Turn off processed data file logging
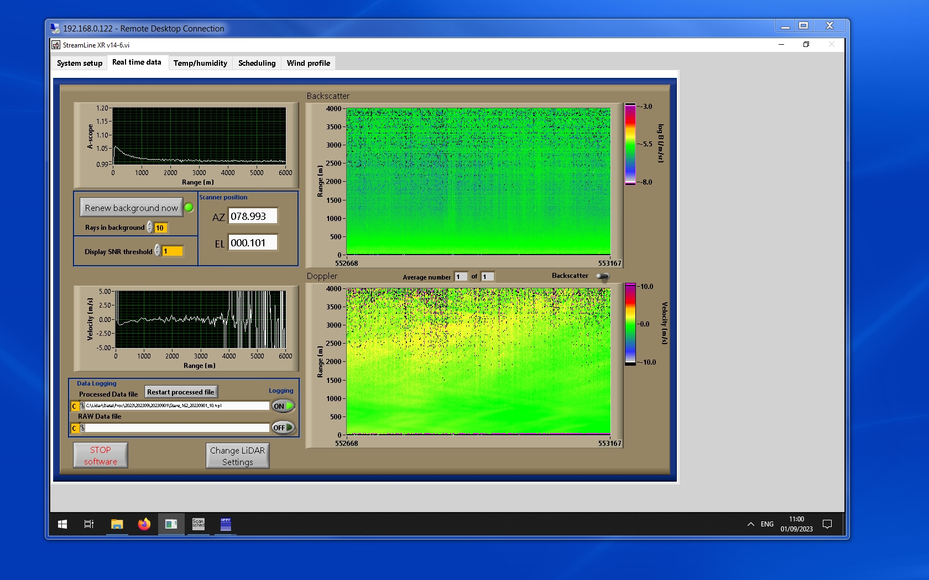Screen dimensions: 929x580 (x=283, y=406)
